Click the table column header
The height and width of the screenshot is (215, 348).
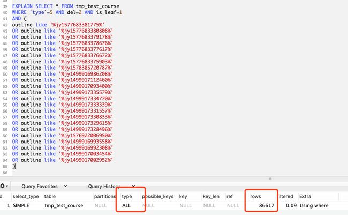(x=50, y=196)
